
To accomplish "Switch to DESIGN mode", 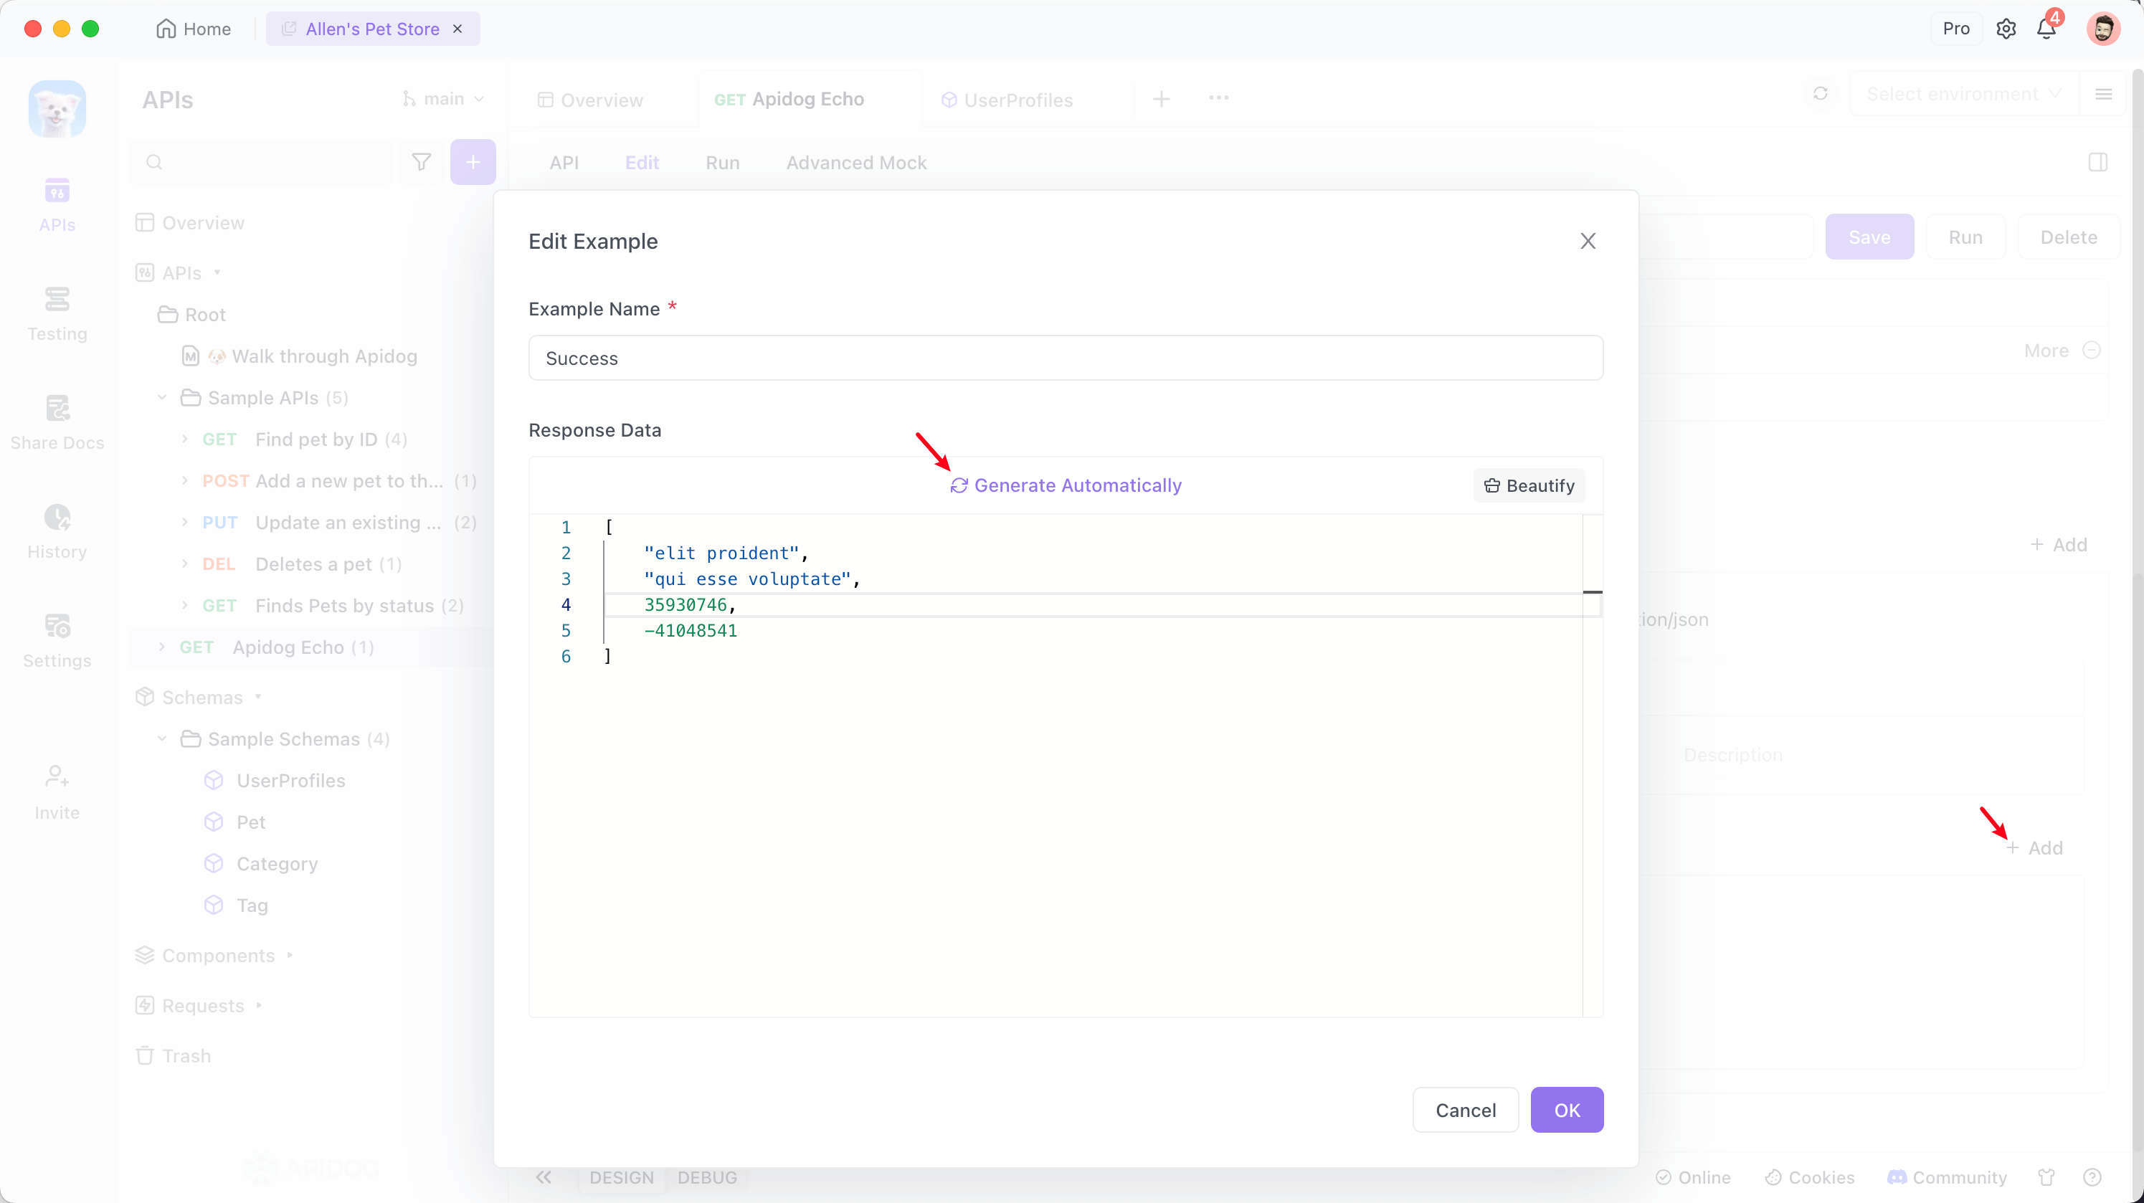I will tap(621, 1177).
